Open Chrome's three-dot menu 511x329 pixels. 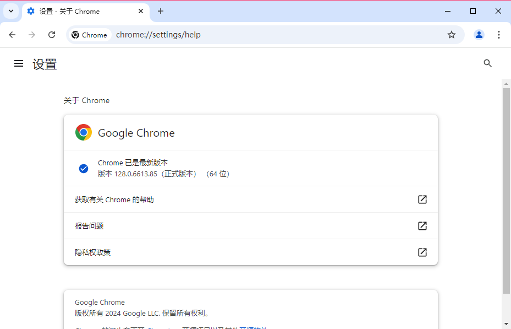click(x=499, y=35)
